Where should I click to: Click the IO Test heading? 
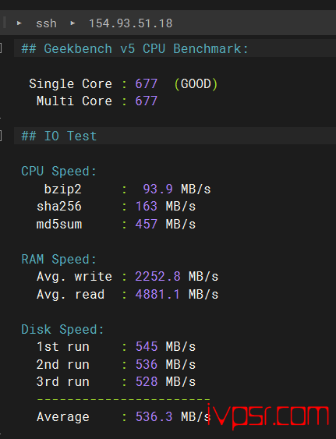pos(59,136)
